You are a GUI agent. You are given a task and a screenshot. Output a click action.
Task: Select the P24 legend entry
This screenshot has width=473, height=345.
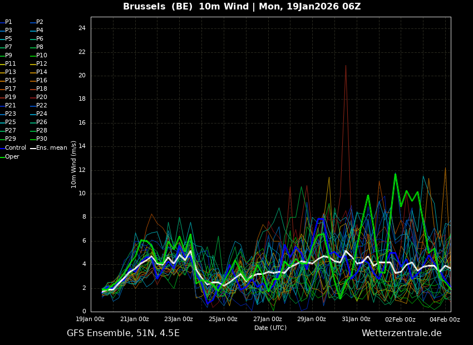42,114
